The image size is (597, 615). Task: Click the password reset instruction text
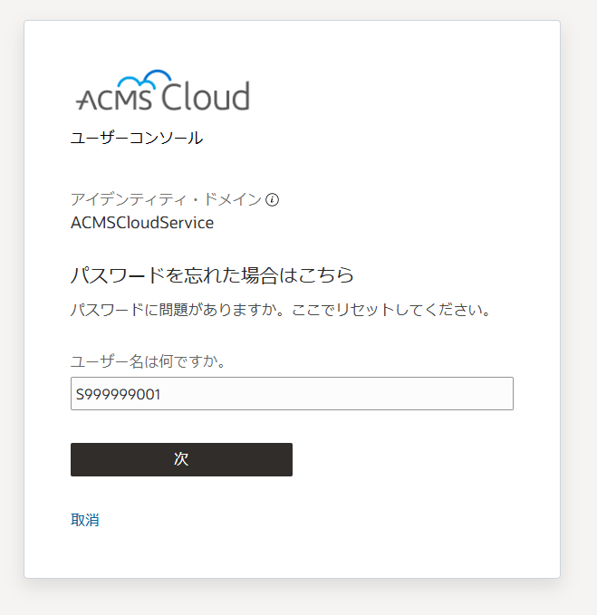[x=281, y=310]
